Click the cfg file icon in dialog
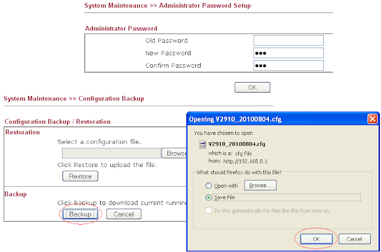This screenshot has width=381, height=252. [x=202, y=144]
